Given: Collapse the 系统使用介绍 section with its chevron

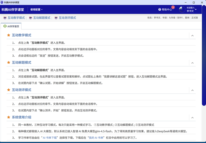Looking at the screenshot, I should pos(192,117).
